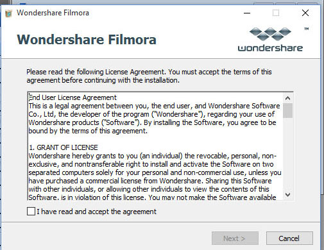The width and height of the screenshot is (324, 250).
Task: Click the empty scrollbar track below the thumb
Action: pyautogui.click(x=287, y=154)
